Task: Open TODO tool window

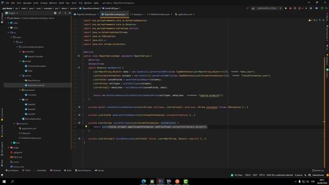Action: pos(26,171)
